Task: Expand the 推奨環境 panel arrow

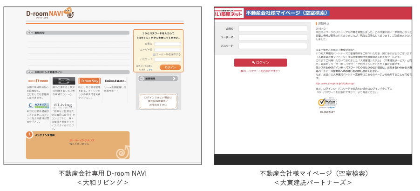Action: pos(174,79)
